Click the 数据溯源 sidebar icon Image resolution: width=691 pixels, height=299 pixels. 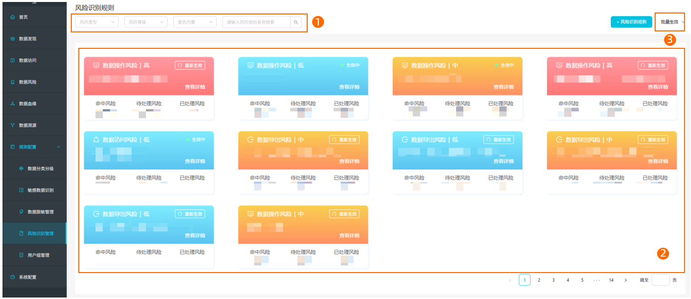click(12, 125)
